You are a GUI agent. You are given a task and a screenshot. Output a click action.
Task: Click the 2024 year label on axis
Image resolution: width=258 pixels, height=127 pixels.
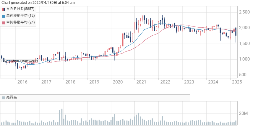coord(213,82)
